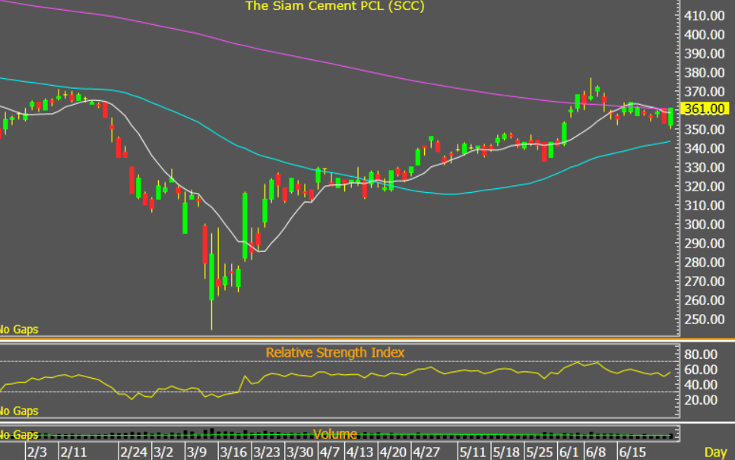Click No Gaps label in Volume panel

[x=19, y=435]
